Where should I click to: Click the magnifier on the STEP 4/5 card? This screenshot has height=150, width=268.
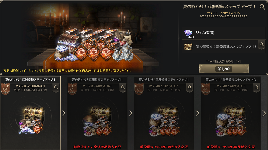[x=256, y=88]
